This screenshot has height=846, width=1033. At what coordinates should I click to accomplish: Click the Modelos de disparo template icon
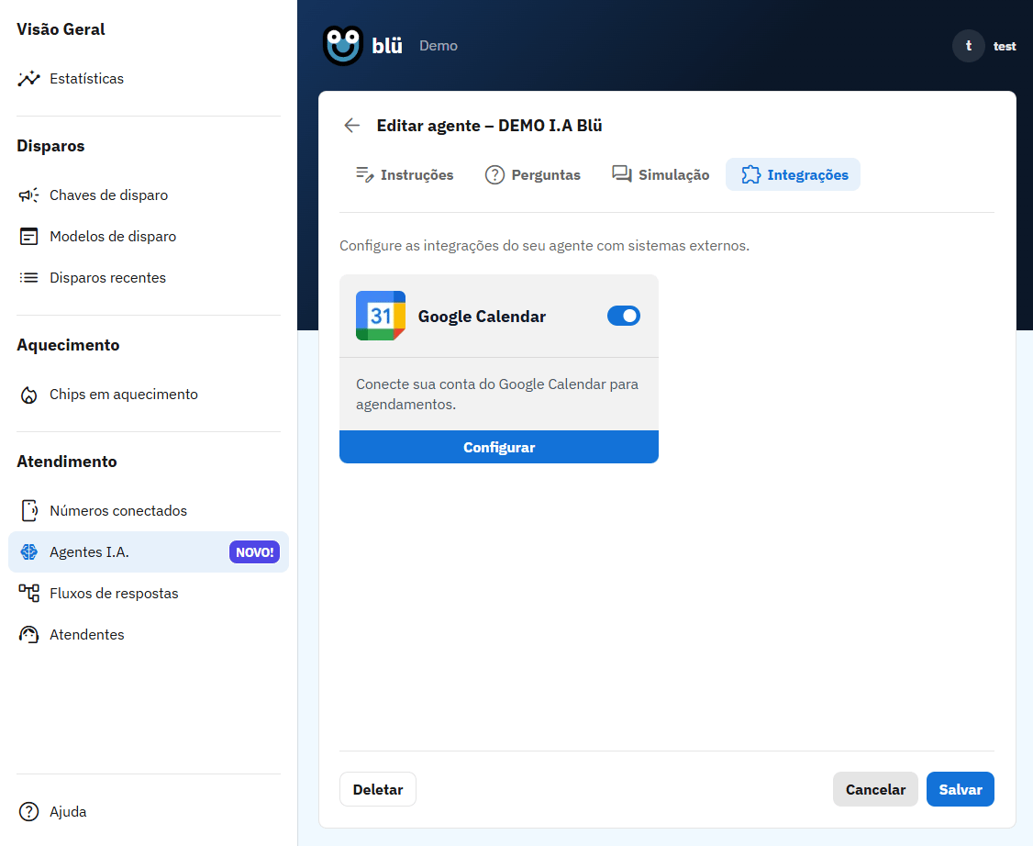tap(29, 236)
